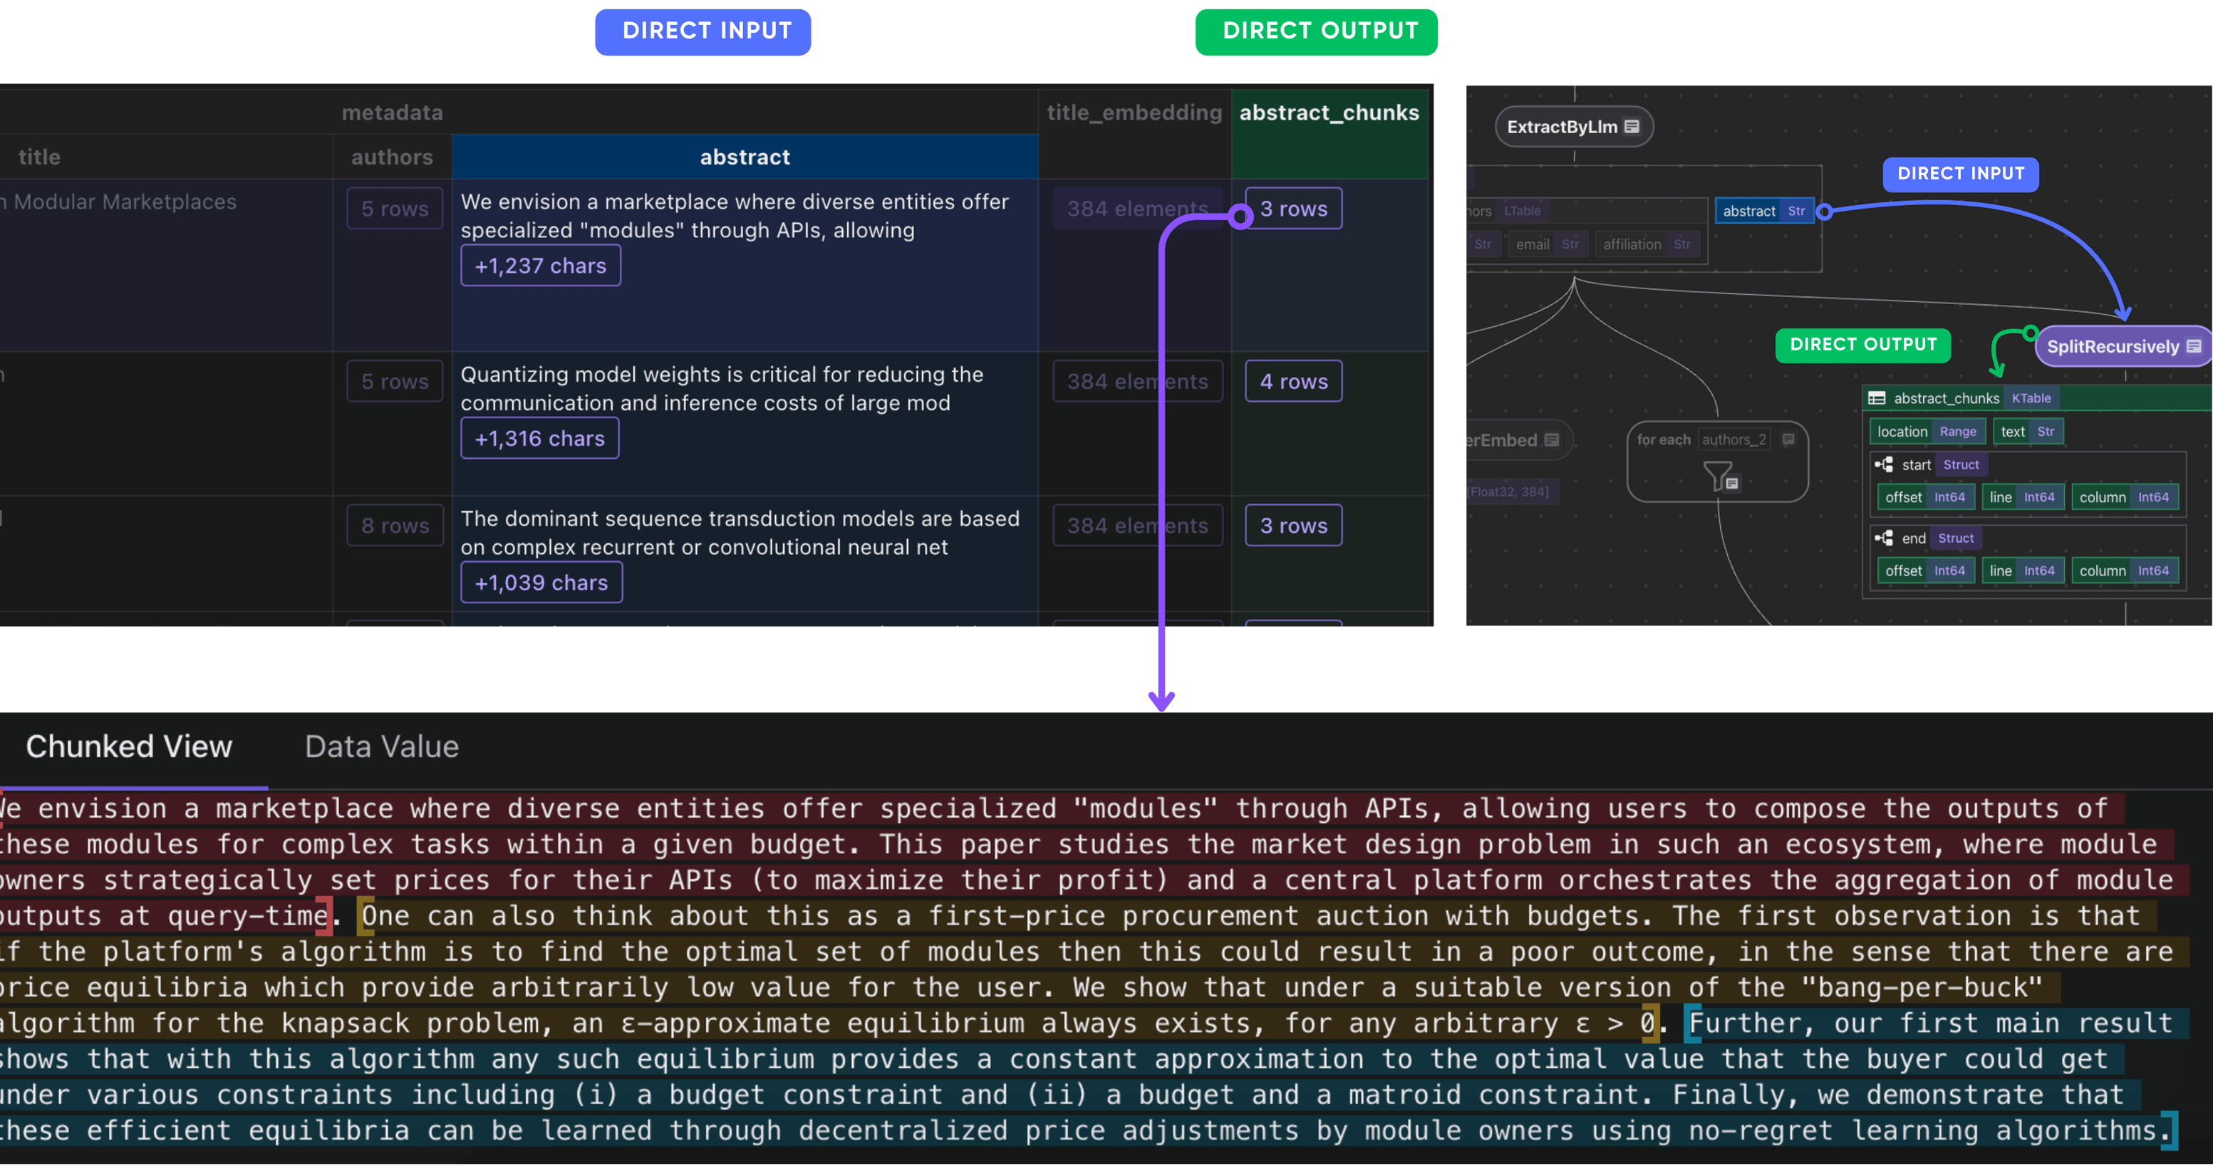This screenshot has height=1166, width=2213.
Task: Open the 4 rows abstract_chunks cell
Action: (x=1293, y=381)
